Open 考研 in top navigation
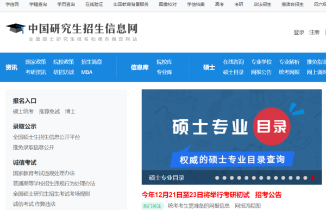The width and height of the screenshot is (326, 210). (x=239, y=4)
